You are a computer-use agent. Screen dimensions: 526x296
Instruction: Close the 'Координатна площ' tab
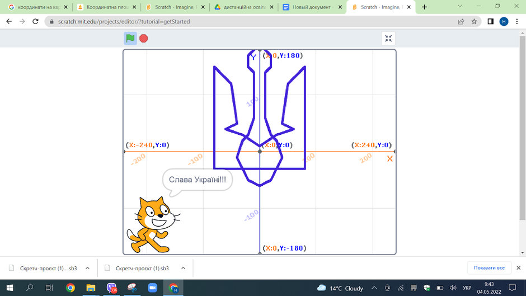coord(134,7)
